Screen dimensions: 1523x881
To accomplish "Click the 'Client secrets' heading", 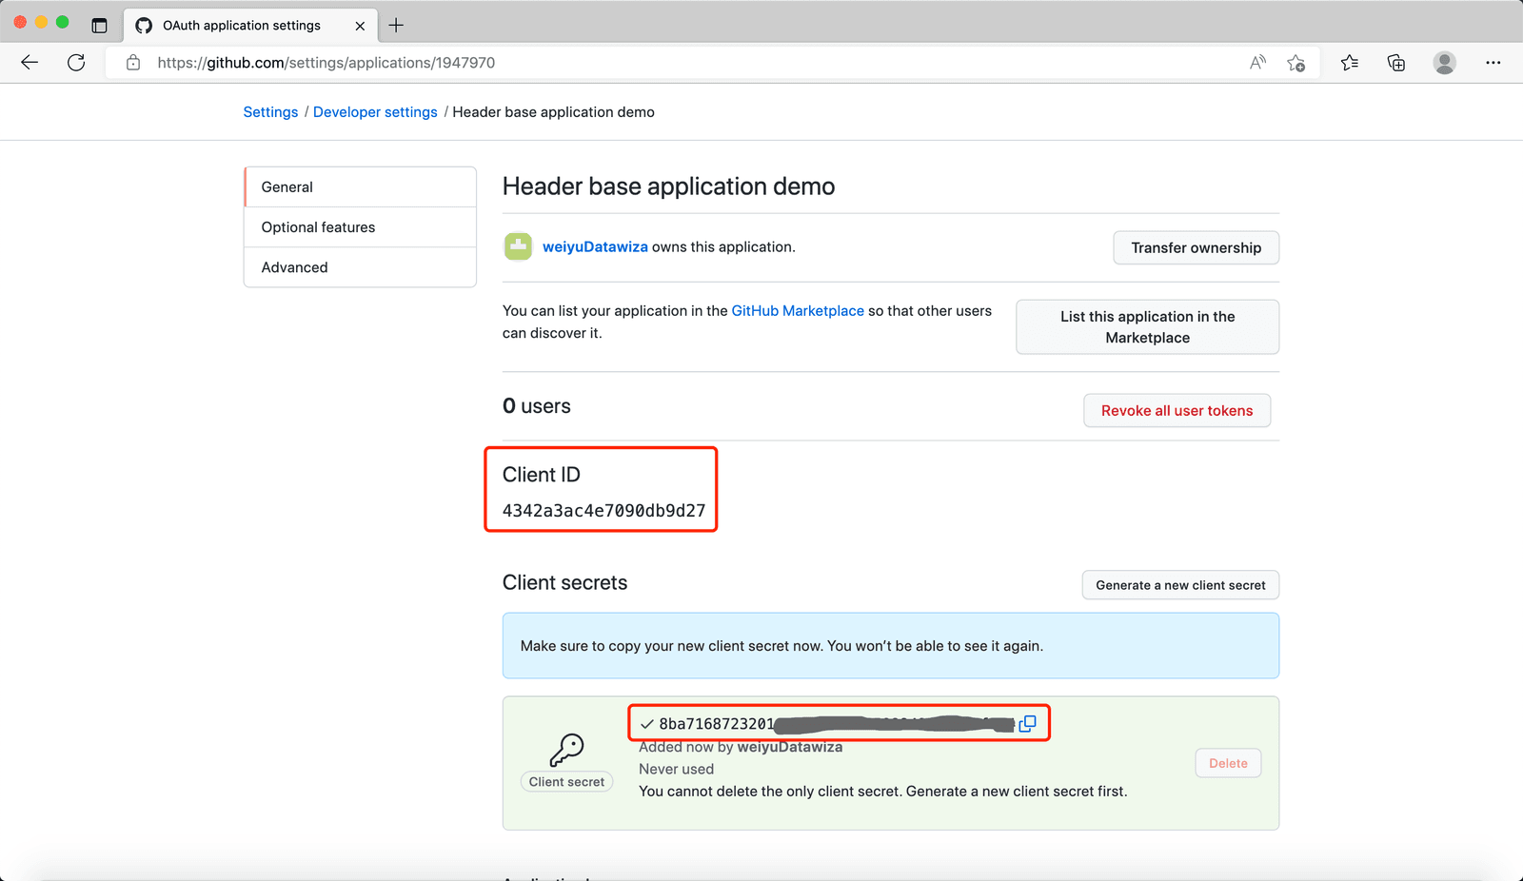I will (564, 582).
